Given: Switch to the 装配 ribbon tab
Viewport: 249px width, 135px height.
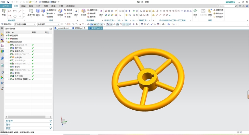Looking at the screenshot, I should click(x=23, y=6).
